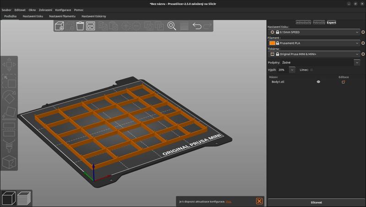Click the Delete all trash icon

point(80,26)
